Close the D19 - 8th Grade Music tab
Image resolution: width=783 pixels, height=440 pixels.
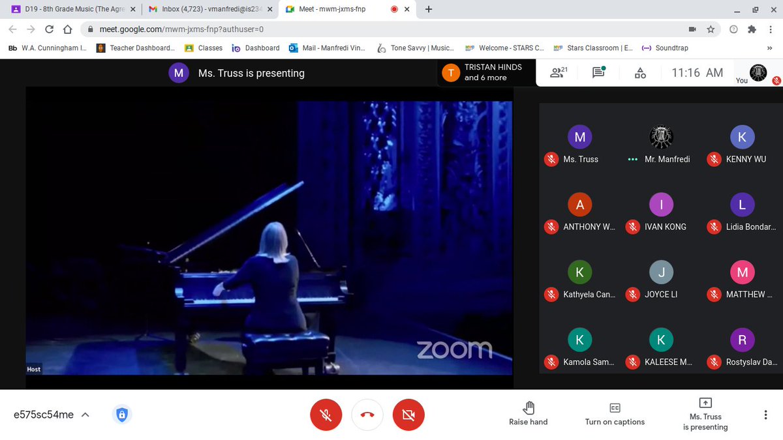133,9
